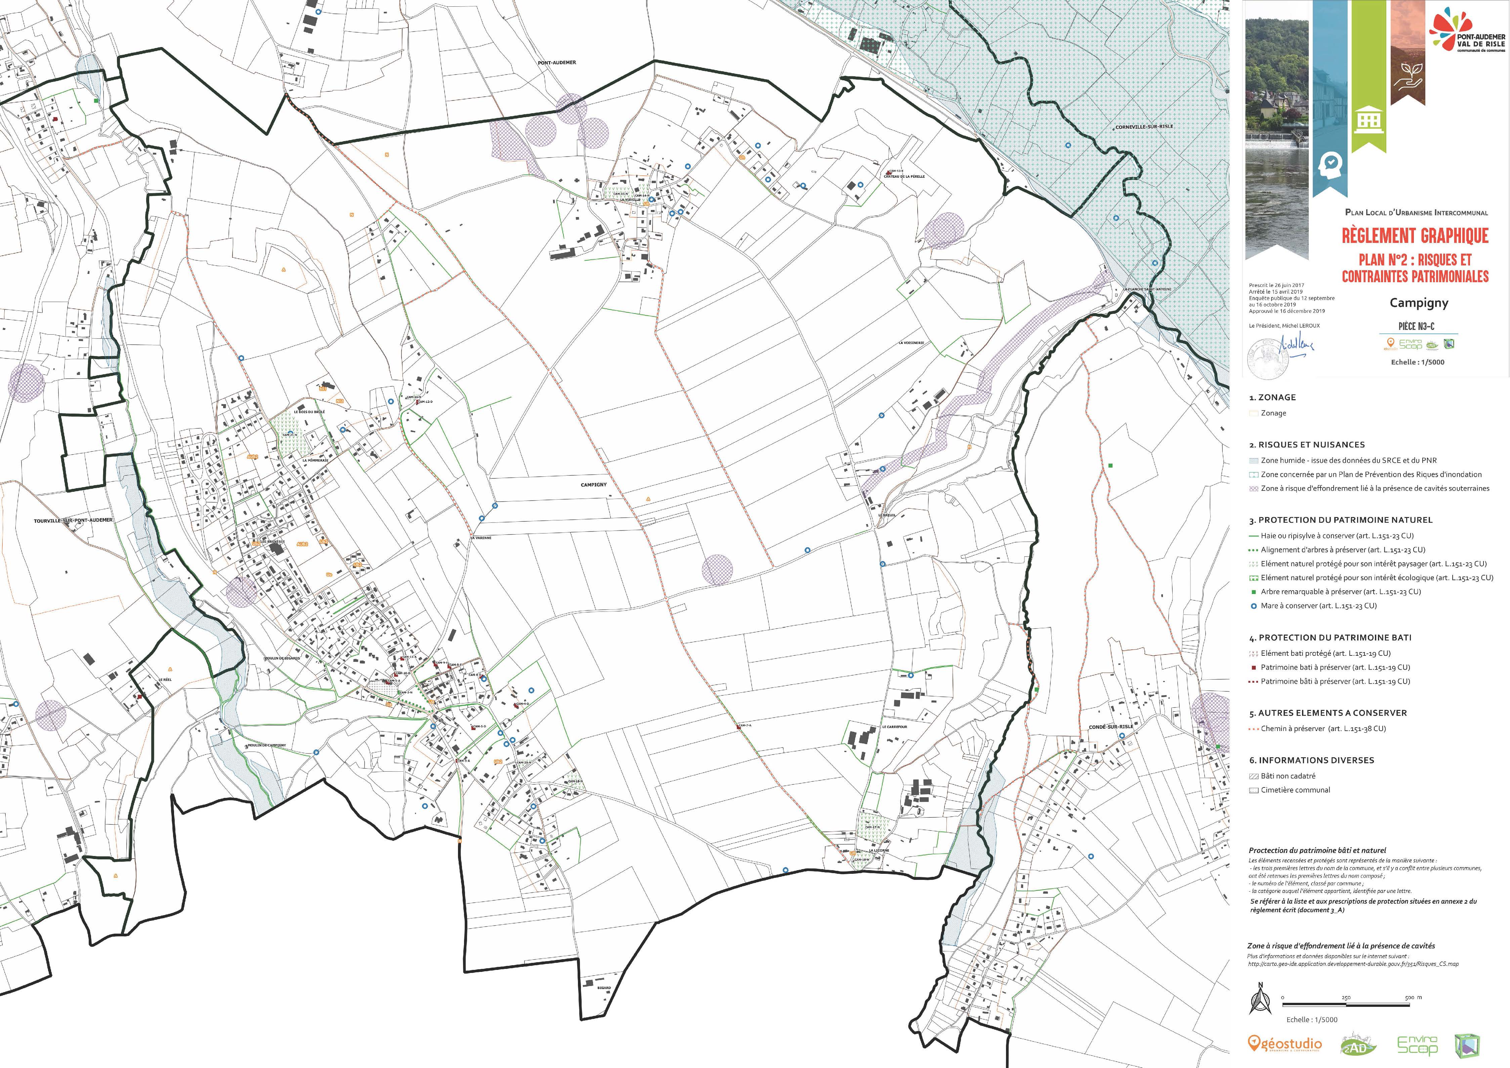Click the LE BREUIL place label

(x=887, y=515)
